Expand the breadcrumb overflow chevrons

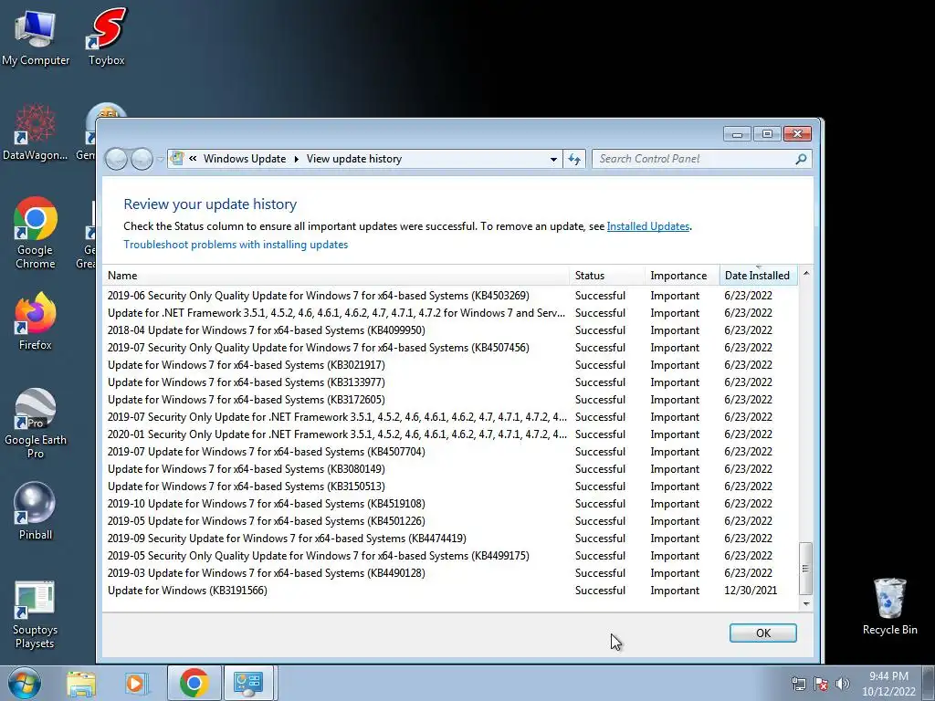194,159
